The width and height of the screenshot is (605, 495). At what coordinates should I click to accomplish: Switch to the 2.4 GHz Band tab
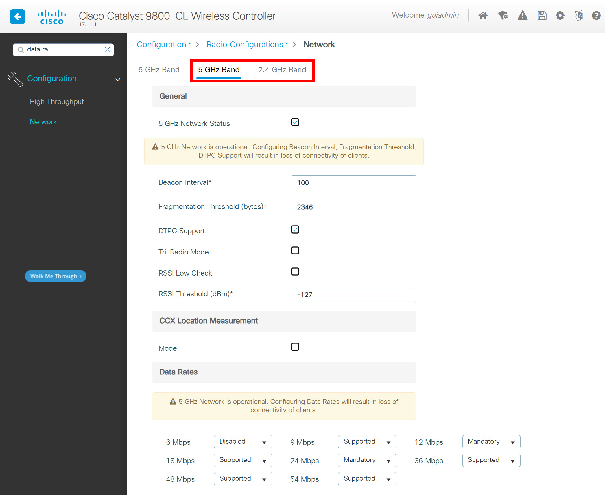click(282, 70)
